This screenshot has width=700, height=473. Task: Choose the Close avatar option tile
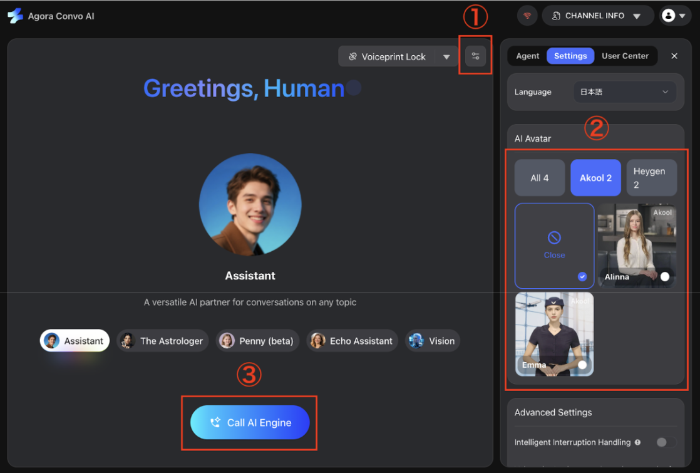point(554,246)
